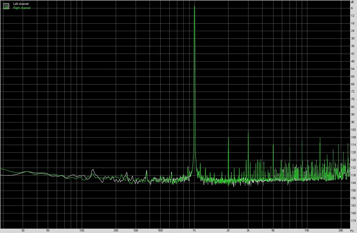Image resolution: width=357 pixels, height=233 pixels.
Task: Click the '-60' dB scale value
Action: point(352,76)
